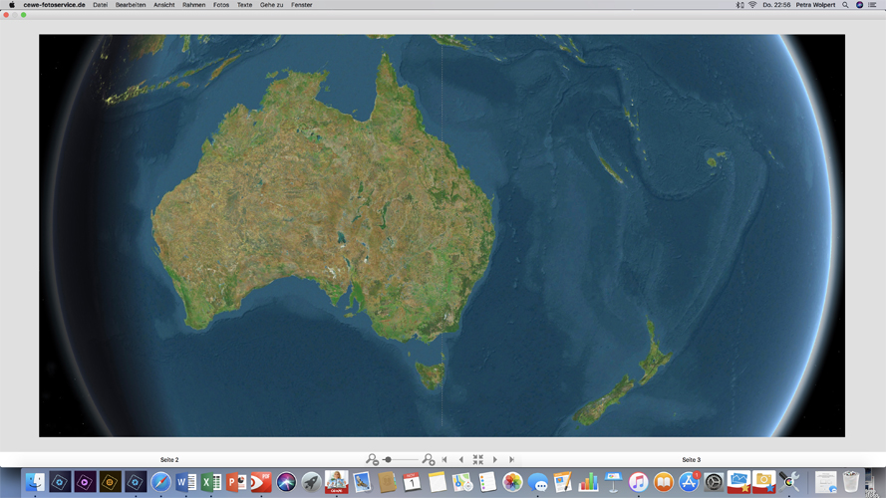Open Photos from the Dock
This screenshot has width=886, height=498.
pos(512,482)
